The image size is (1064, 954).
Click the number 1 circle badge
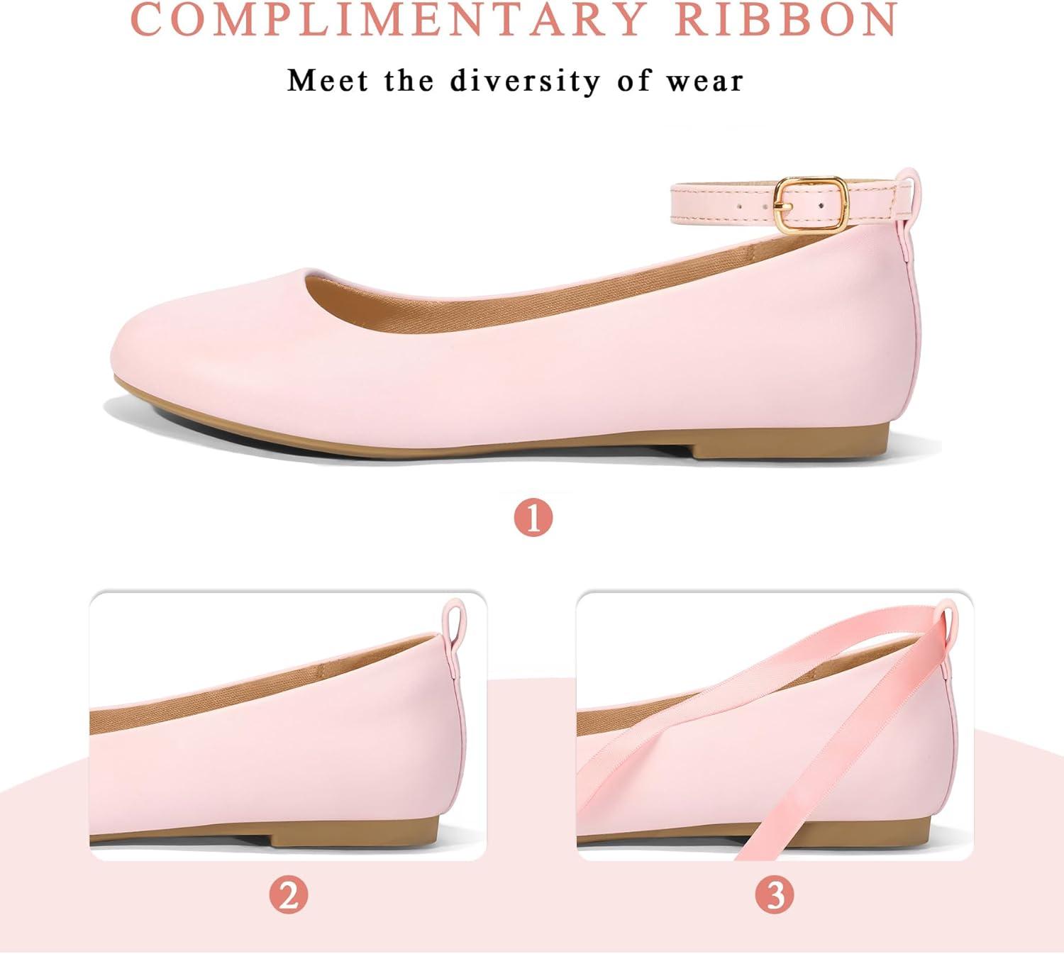click(533, 518)
